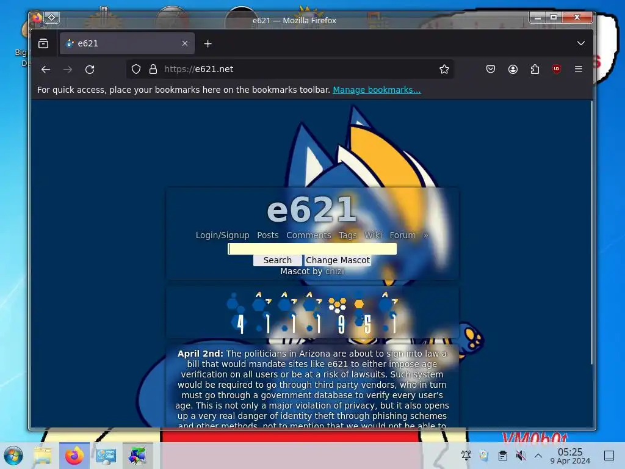This screenshot has width=625, height=469.
Task: Close the e621 tab
Action: pos(185,43)
